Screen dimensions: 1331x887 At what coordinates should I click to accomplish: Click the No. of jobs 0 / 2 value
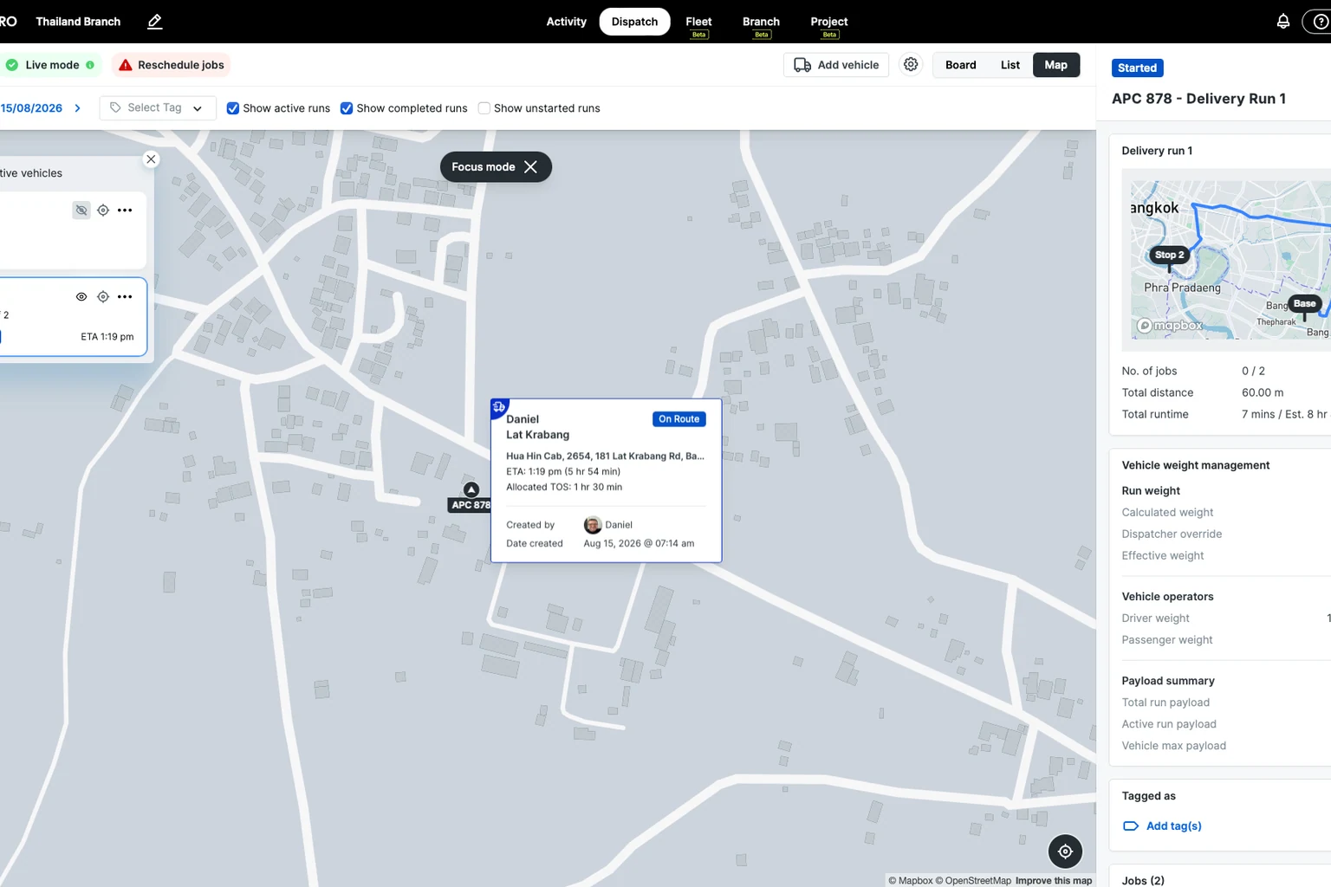click(x=1253, y=372)
